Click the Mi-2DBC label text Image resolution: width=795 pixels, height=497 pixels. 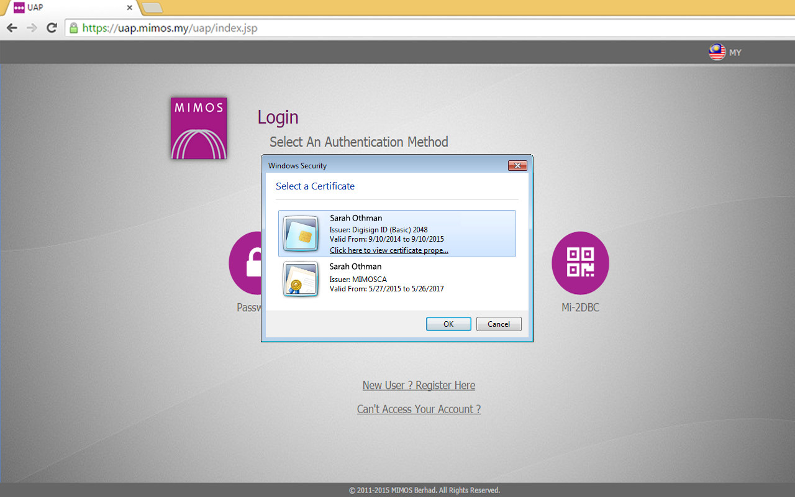tap(580, 308)
